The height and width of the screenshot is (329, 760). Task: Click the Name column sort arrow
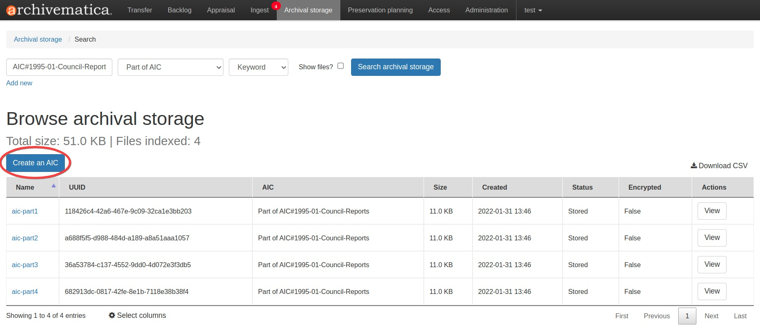[x=53, y=186]
